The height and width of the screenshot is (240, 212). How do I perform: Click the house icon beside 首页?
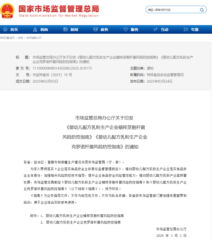[5, 29]
